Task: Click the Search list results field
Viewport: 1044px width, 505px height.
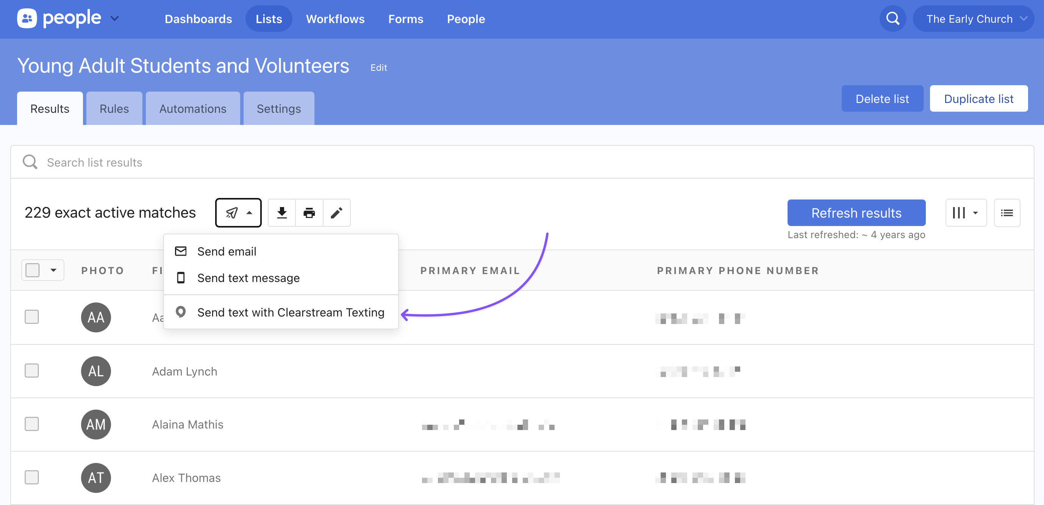Action: point(522,162)
